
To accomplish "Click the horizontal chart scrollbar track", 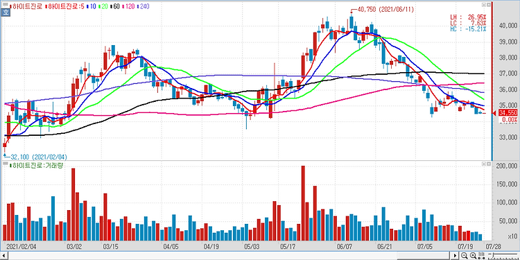I will [229, 256].
